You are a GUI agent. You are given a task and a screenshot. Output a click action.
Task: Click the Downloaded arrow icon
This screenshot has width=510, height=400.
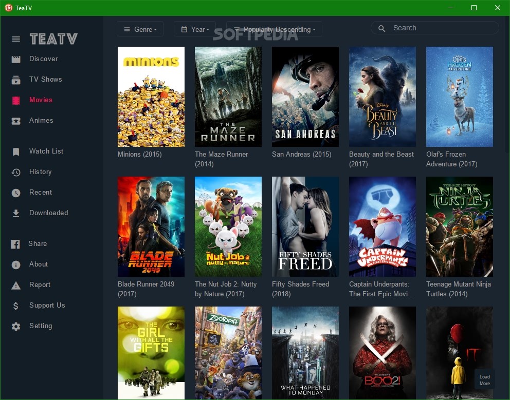(x=16, y=213)
